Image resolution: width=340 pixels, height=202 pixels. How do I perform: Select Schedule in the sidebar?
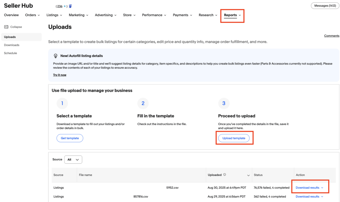tap(10, 53)
